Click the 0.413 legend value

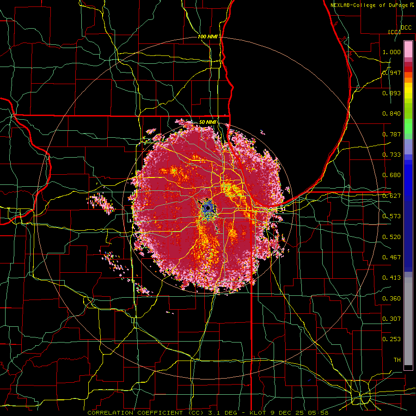tap(392, 278)
